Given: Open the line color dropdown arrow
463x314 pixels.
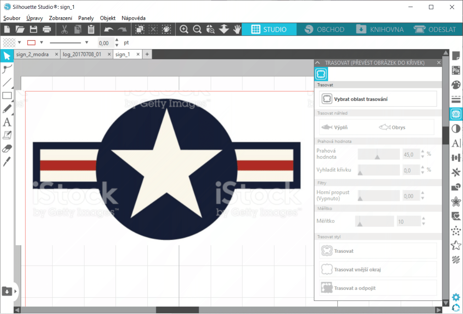Looking at the screenshot, I should (41, 43).
